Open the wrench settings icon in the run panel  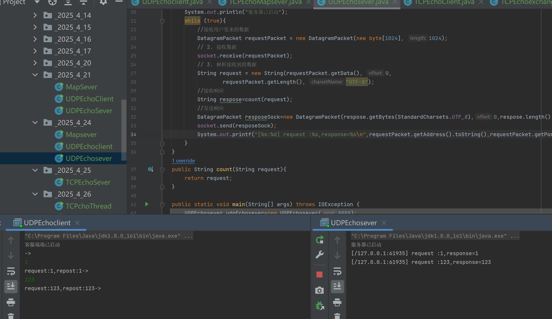click(x=319, y=255)
